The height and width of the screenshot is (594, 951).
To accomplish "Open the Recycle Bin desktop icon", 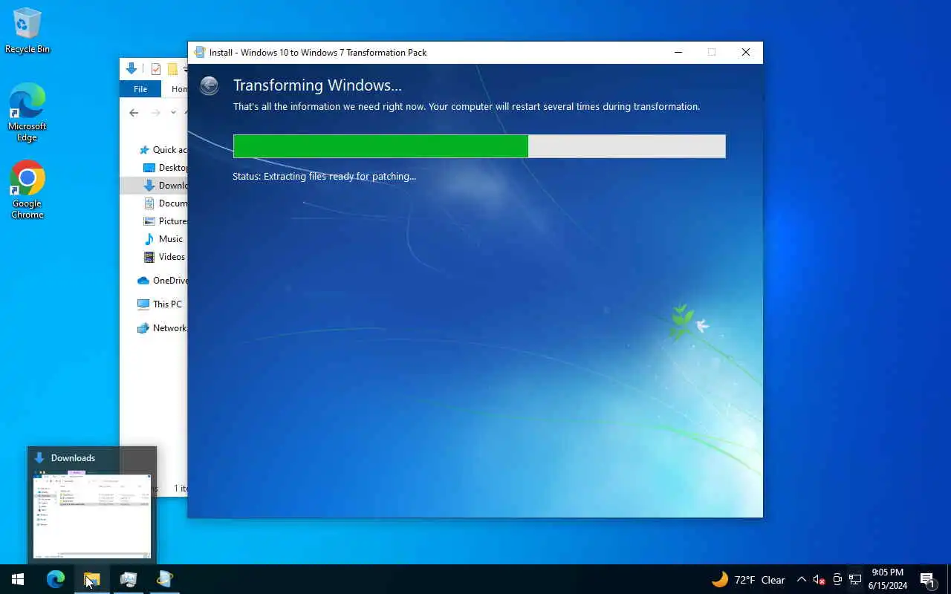I will (27, 30).
